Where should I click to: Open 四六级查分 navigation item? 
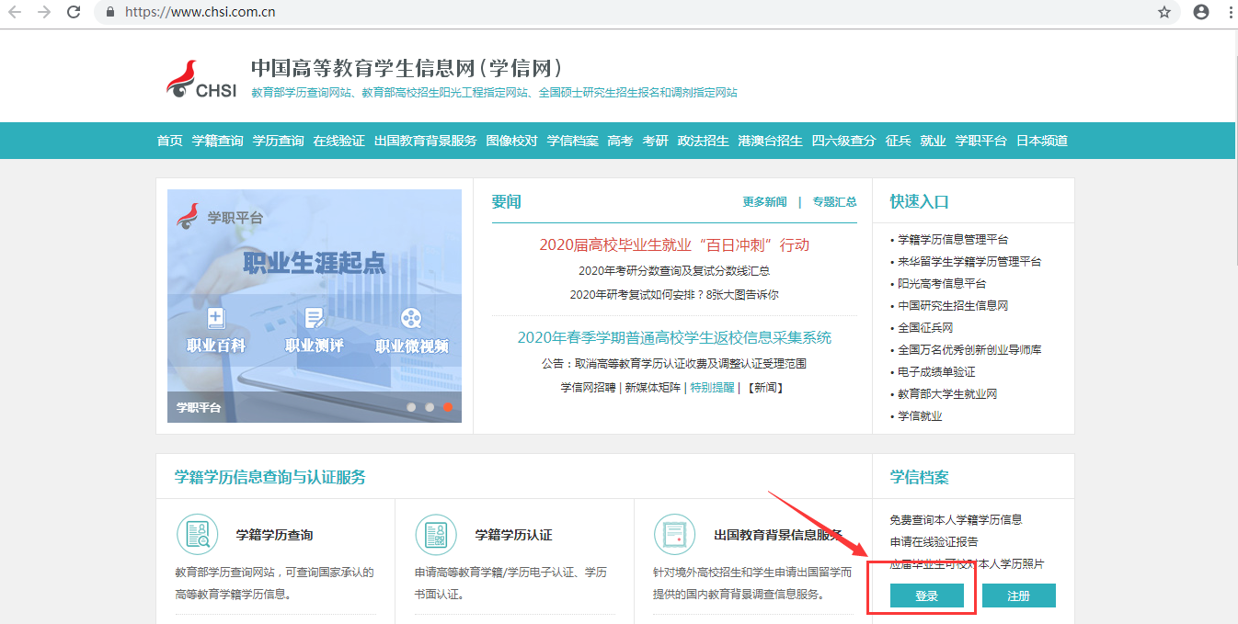[843, 141]
